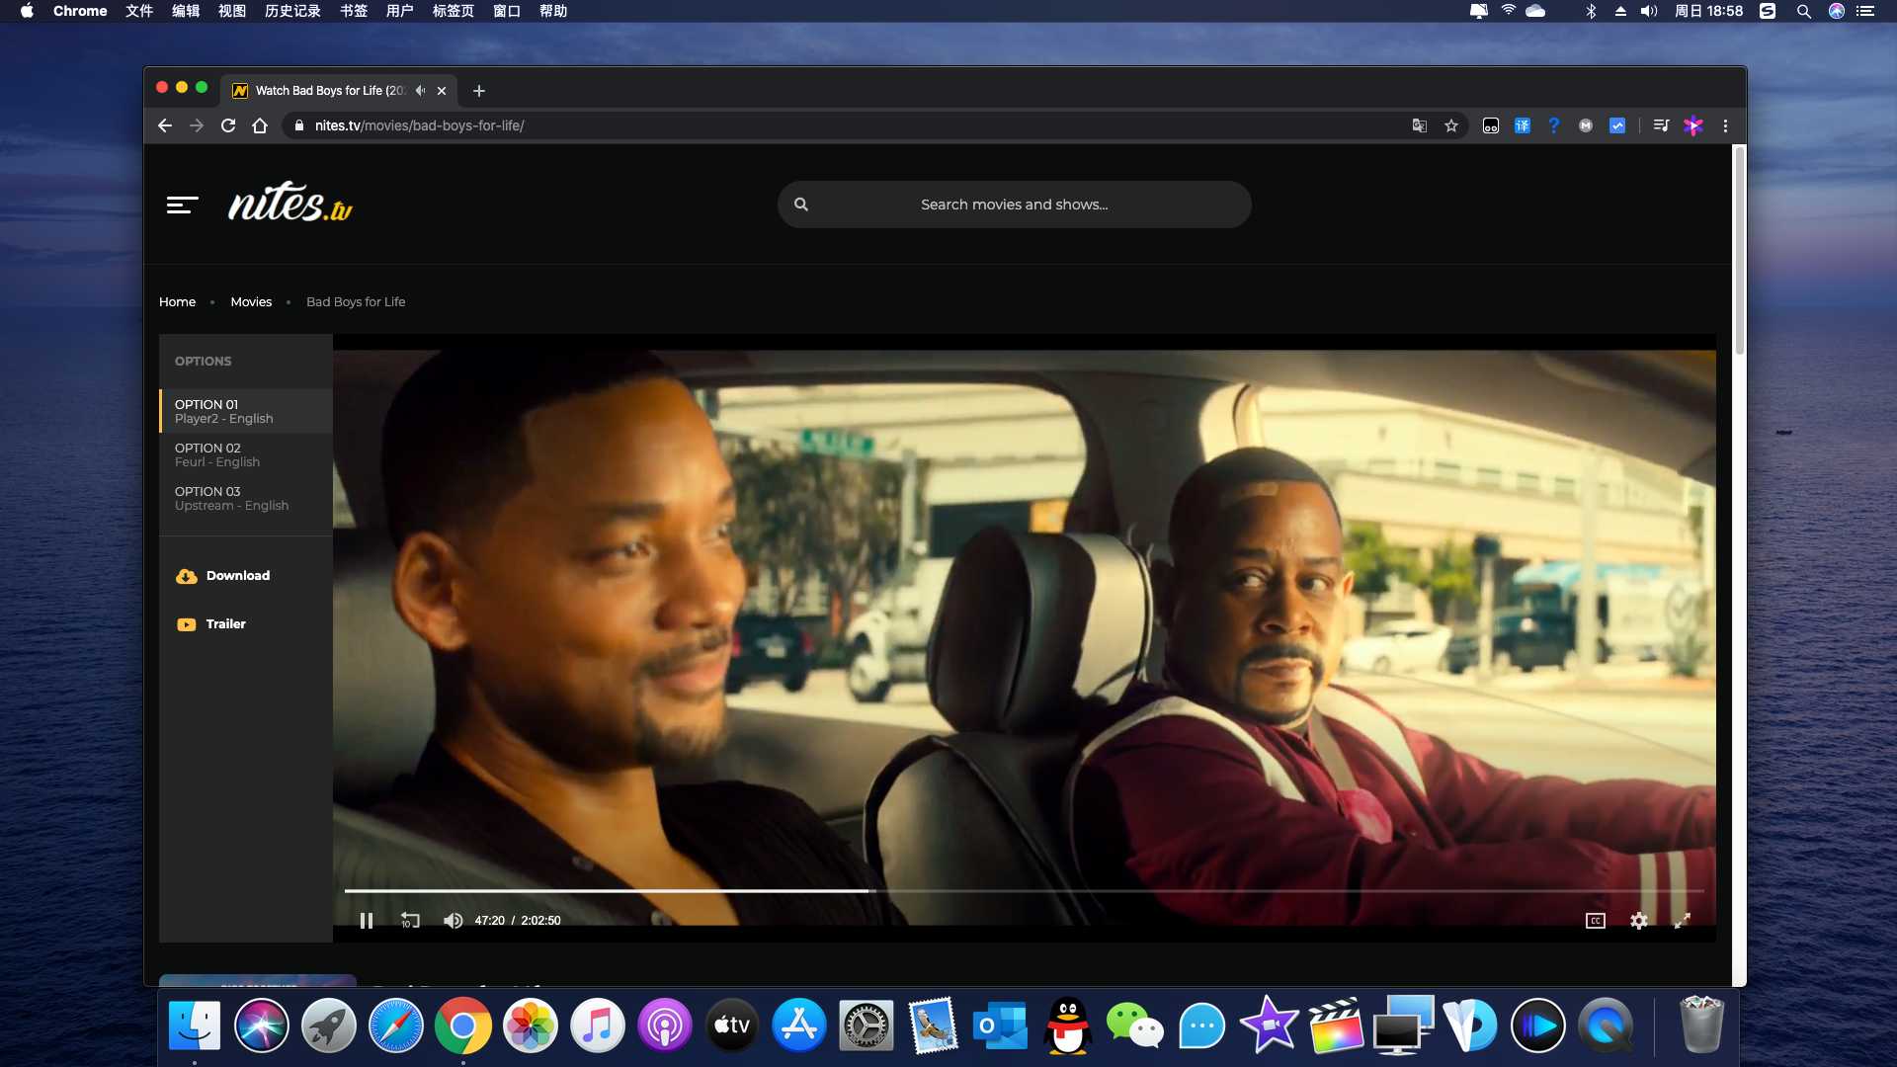Close the Watch Bad Boys for Life tab
1897x1067 pixels.
point(442,91)
